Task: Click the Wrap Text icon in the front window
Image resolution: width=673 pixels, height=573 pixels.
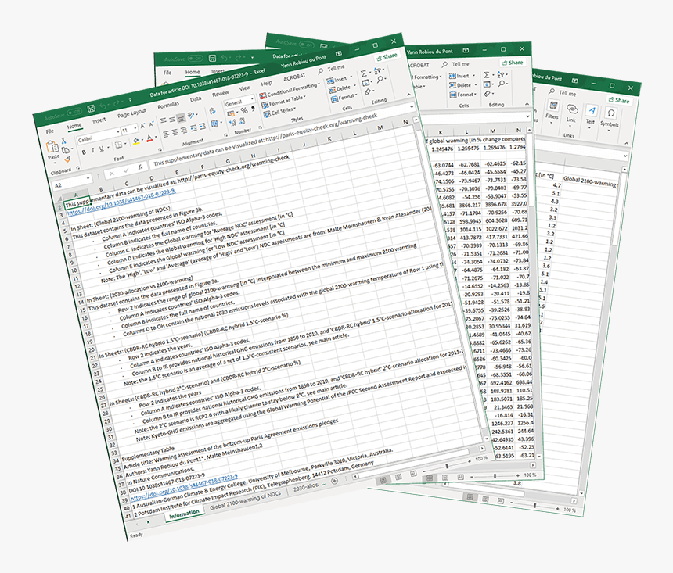Action: point(212,112)
